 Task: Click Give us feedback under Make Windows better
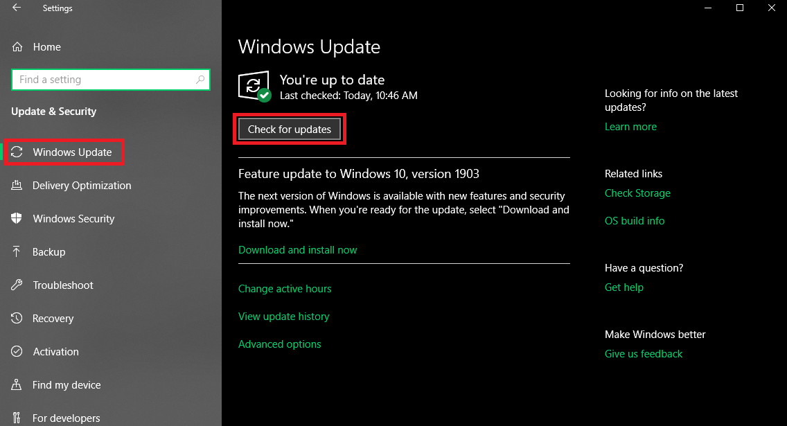[x=643, y=353]
